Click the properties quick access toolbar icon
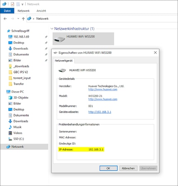The height and width of the screenshot is (186, 178). [x=12, y=4]
